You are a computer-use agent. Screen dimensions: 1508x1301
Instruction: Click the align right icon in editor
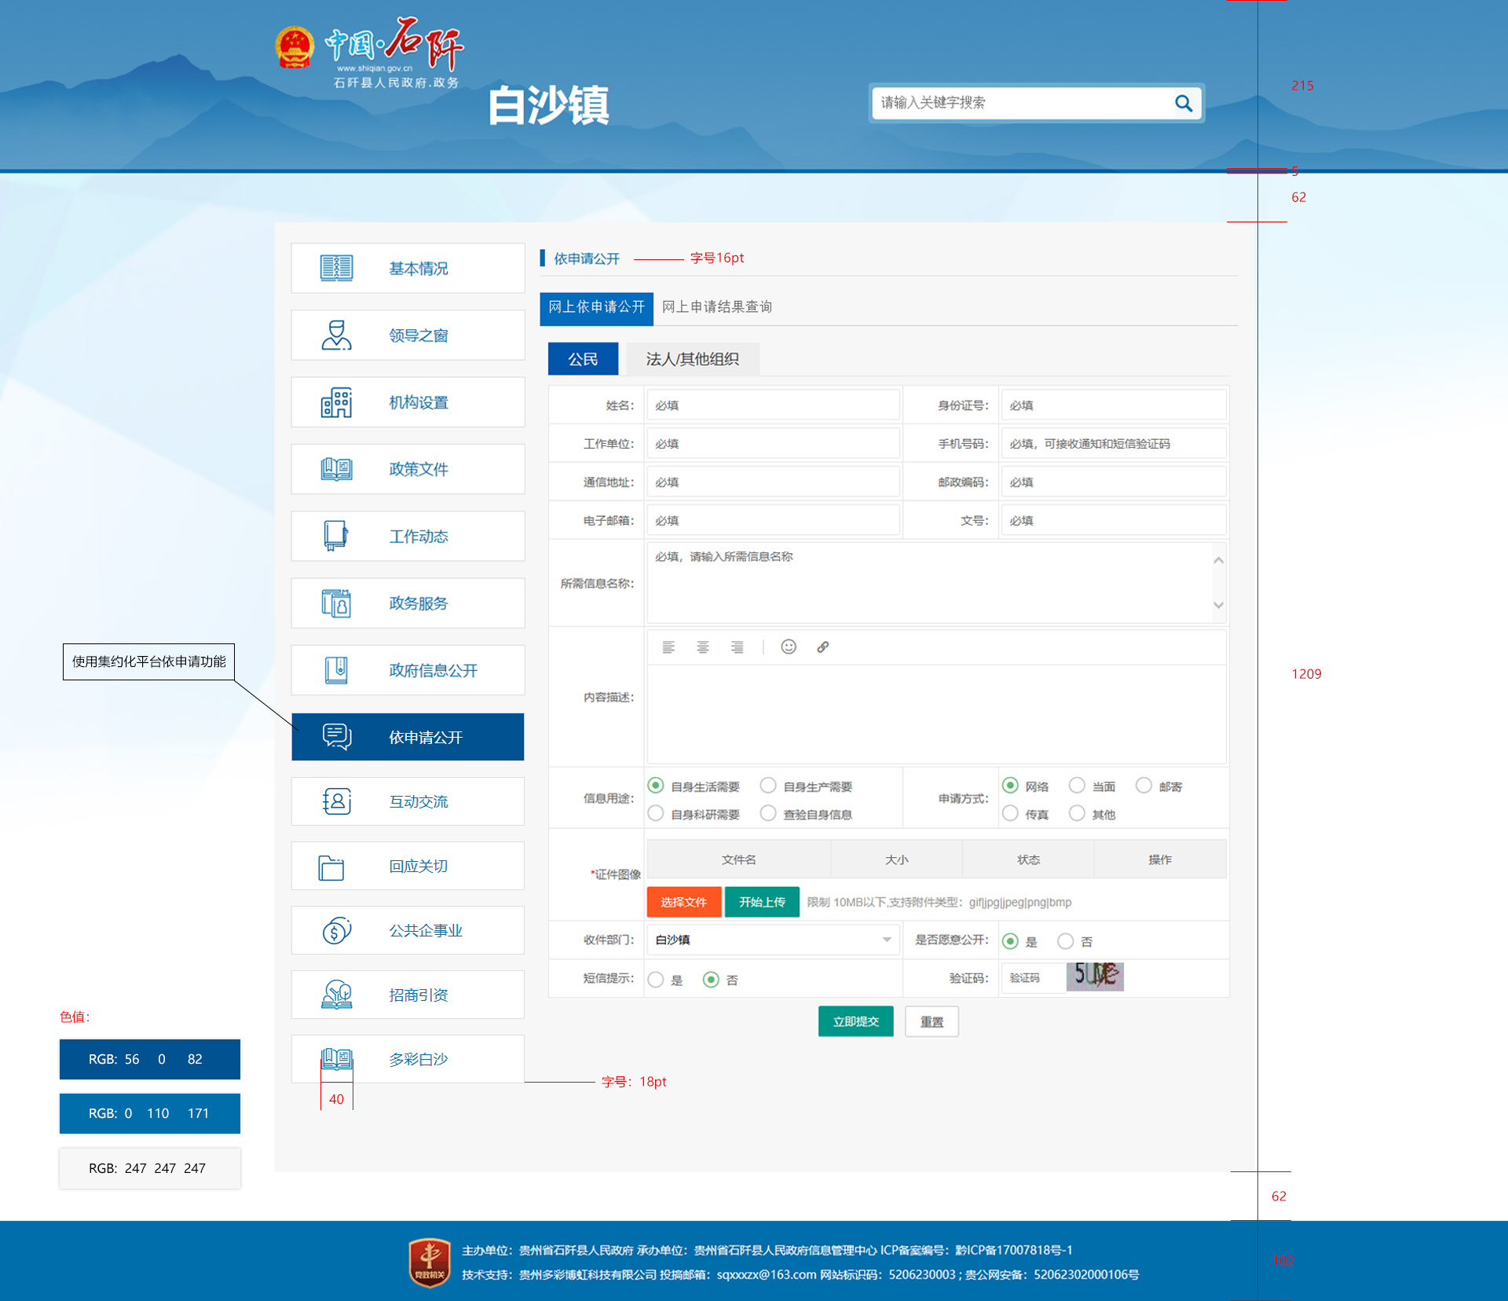737,647
